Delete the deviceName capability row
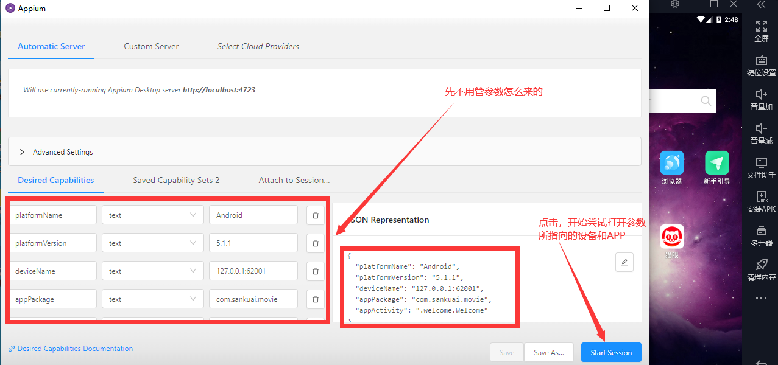This screenshot has height=365, width=778. pyautogui.click(x=315, y=271)
